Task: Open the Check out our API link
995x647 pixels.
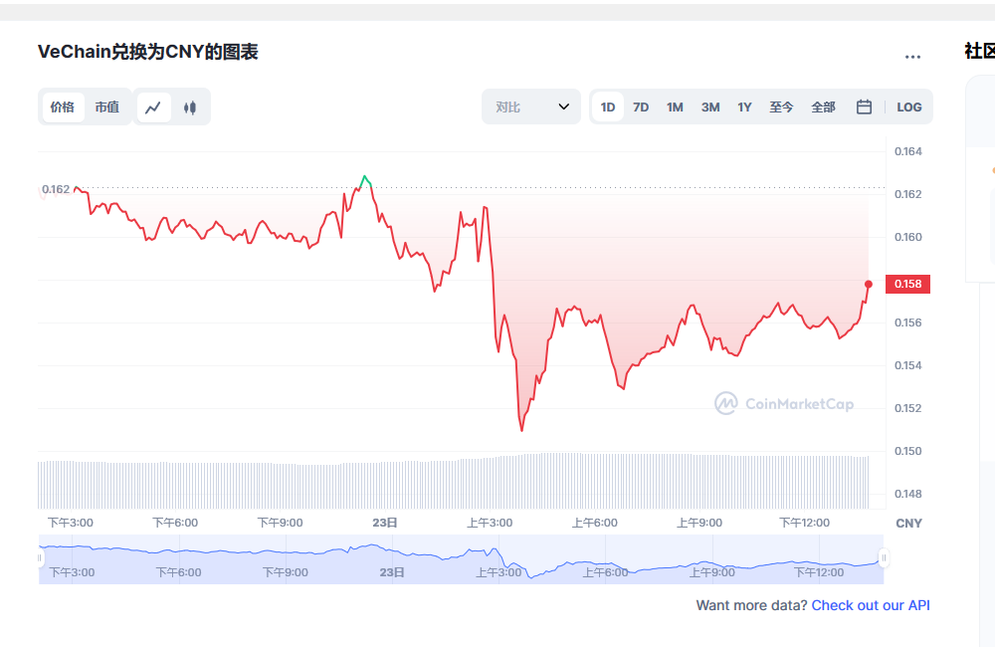Action: pyautogui.click(x=871, y=605)
